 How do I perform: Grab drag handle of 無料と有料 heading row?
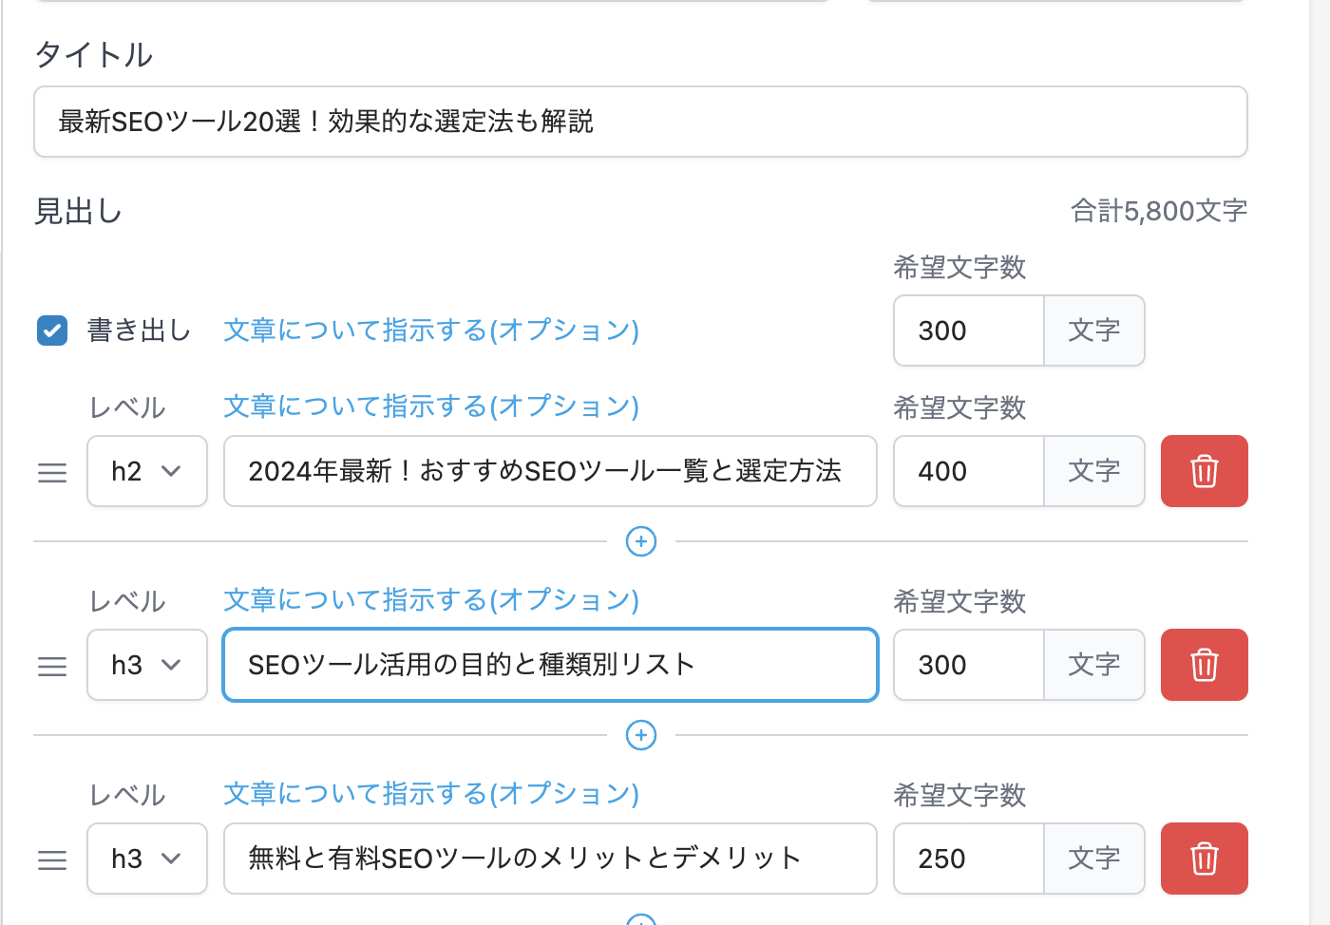coord(52,859)
